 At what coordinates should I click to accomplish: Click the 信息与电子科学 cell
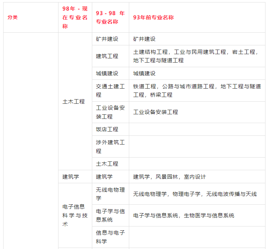110,237
